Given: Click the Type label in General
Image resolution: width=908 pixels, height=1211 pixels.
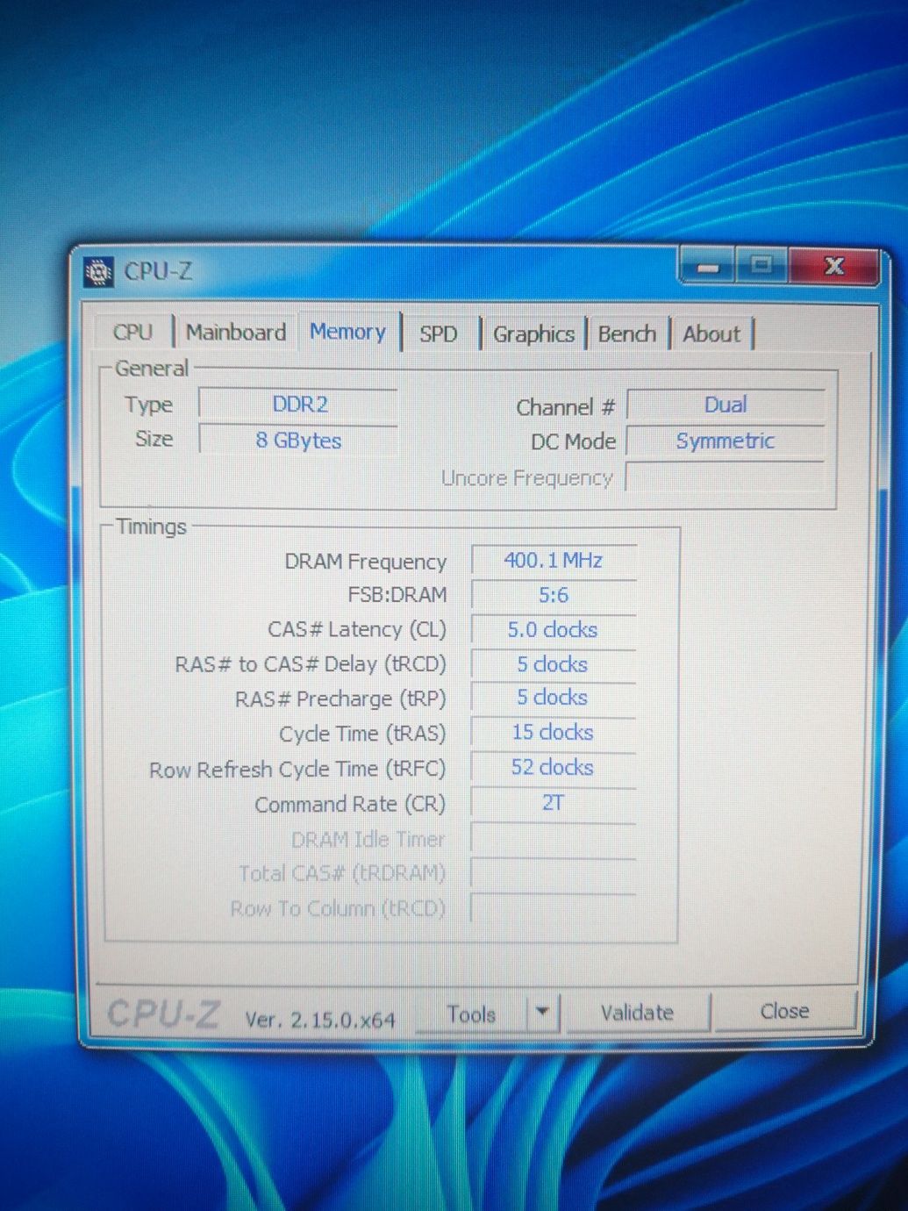Looking at the screenshot, I should coord(148,405).
